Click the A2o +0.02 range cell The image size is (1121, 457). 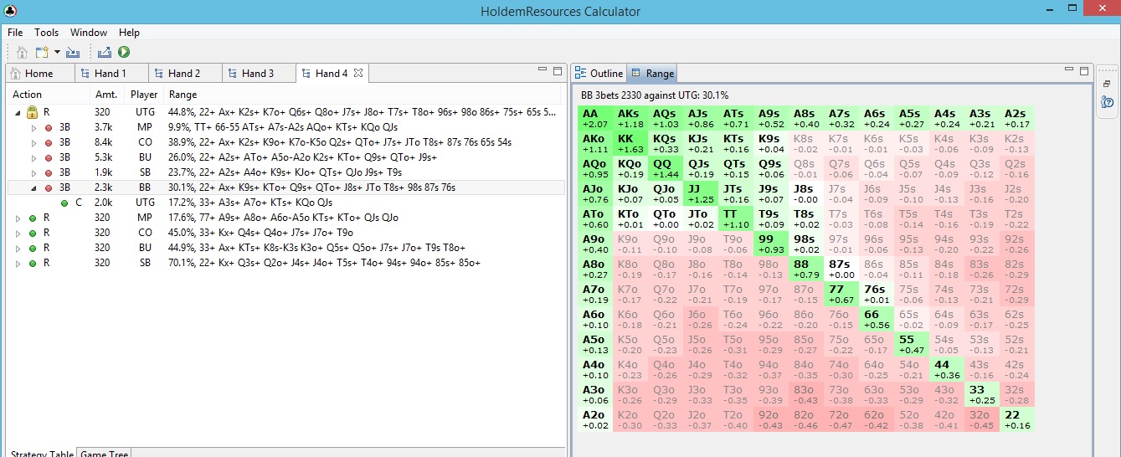(596, 420)
